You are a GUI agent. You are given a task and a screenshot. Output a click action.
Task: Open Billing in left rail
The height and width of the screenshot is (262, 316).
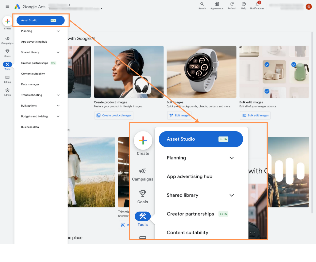[7, 79]
